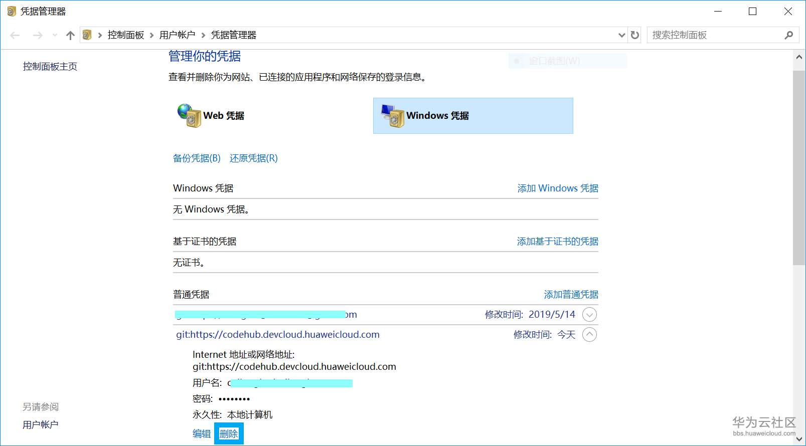Click git:https://codehub.devcloud.huaweicloud.com credential entry
Image resolution: width=806 pixels, height=446 pixels.
pos(278,335)
